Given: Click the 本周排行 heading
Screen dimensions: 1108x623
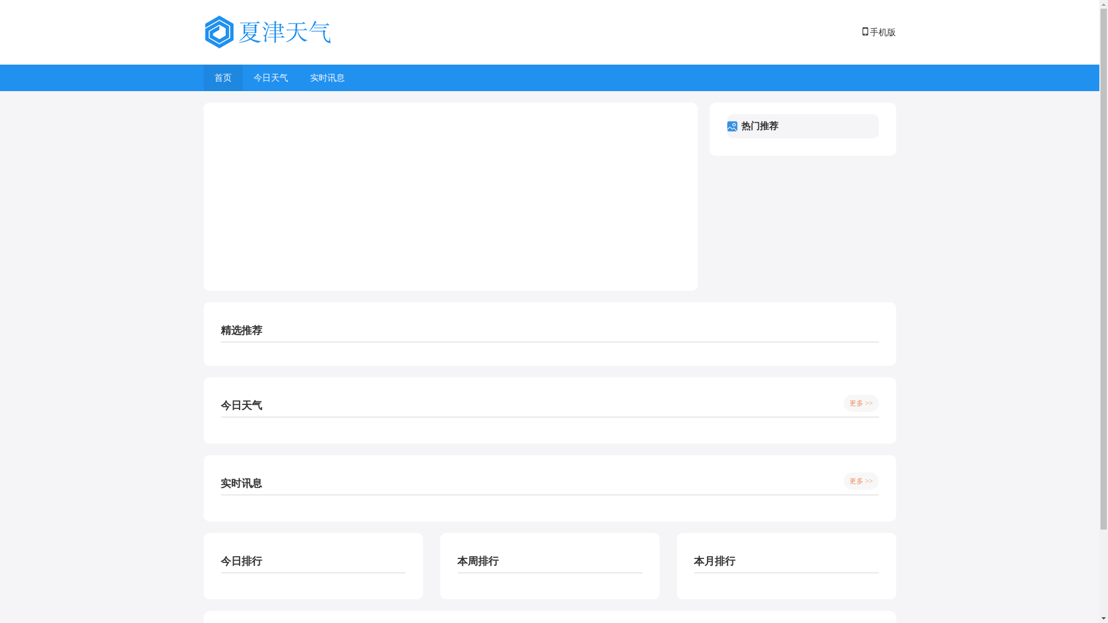Looking at the screenshot, I should [478, 561].
